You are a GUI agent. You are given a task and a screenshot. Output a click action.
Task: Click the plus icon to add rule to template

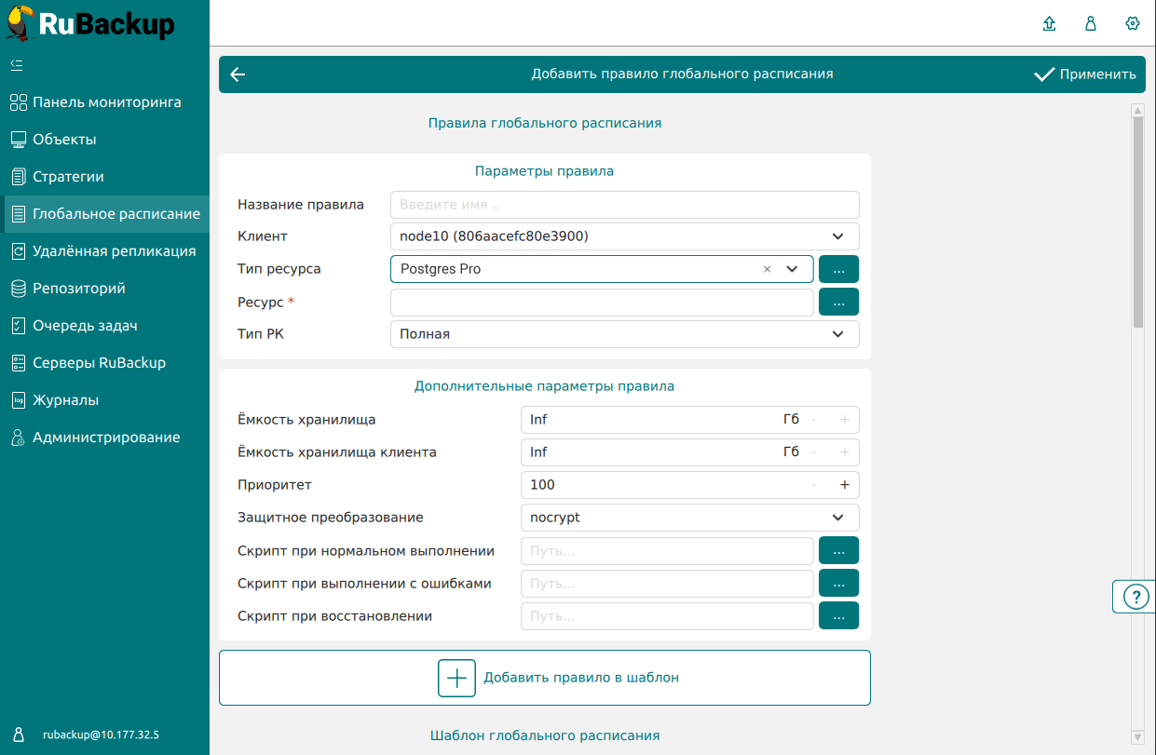click(x=456, y=678)
